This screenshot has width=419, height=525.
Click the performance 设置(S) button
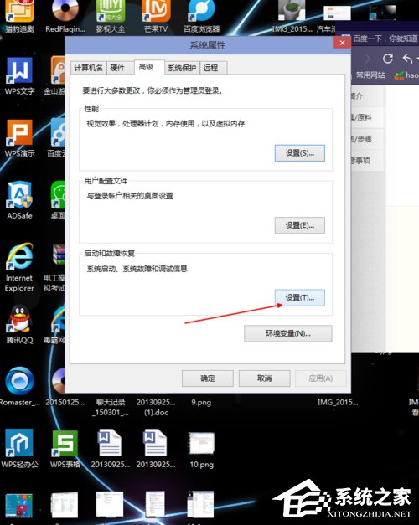click(x=300, y=153)
